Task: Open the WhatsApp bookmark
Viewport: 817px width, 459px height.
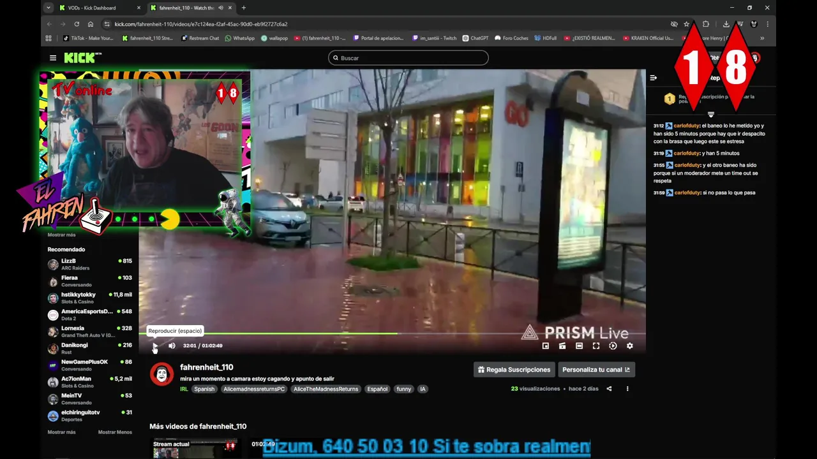Action: [x=239, y=38]
